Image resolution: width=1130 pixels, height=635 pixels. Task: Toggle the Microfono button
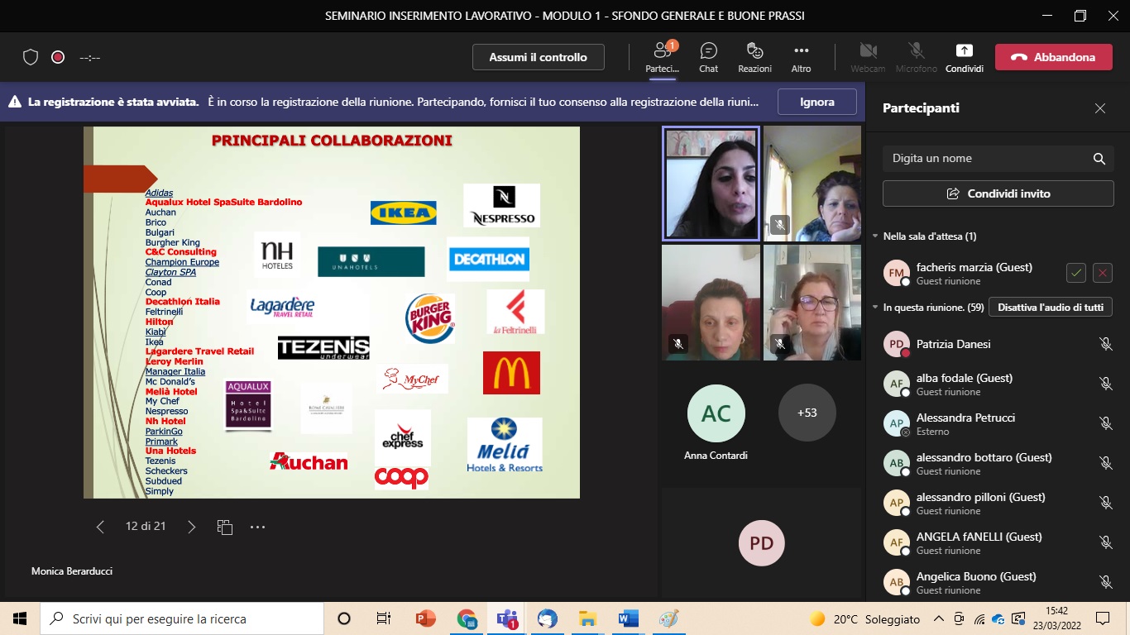(916, 57)
